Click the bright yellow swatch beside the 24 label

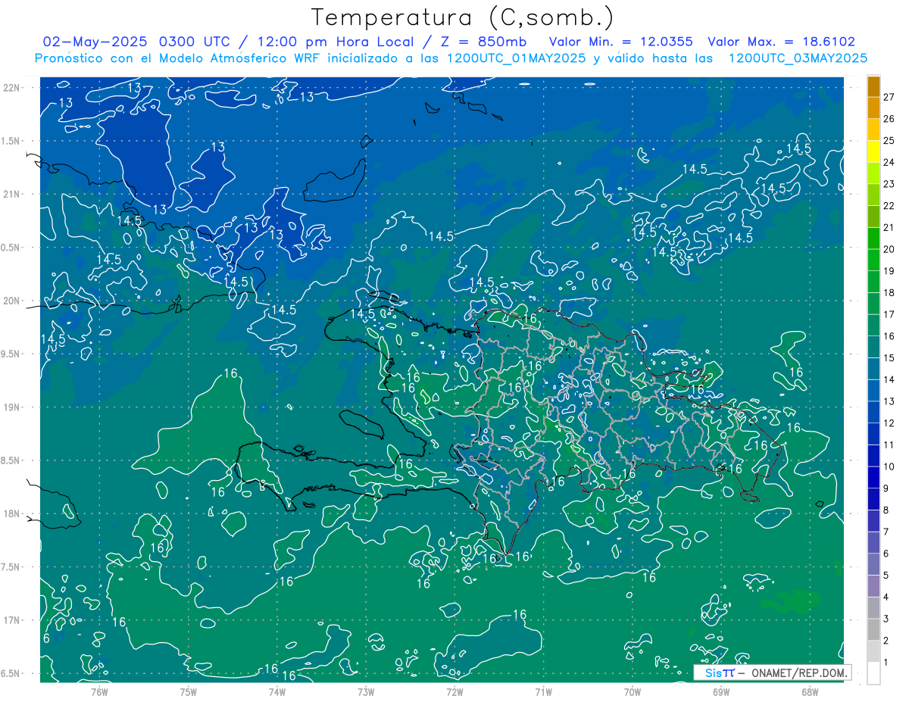coord(873,151)
